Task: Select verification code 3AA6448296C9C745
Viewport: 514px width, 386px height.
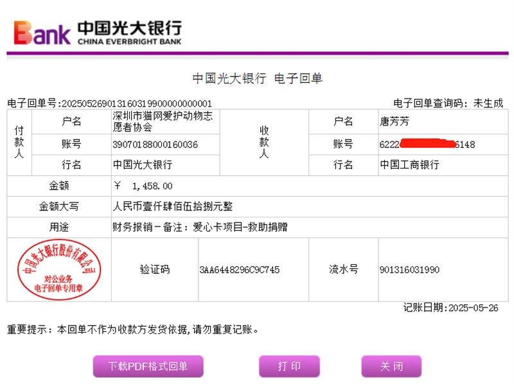Action: (240, 270)
